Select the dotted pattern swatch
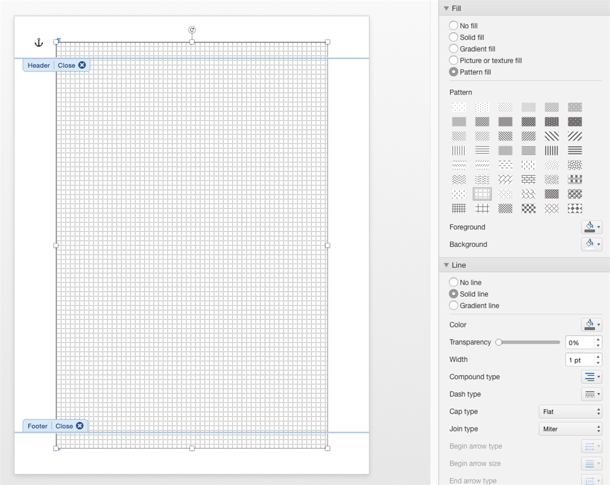Viewport: 610px width, 485px height. 459,107
